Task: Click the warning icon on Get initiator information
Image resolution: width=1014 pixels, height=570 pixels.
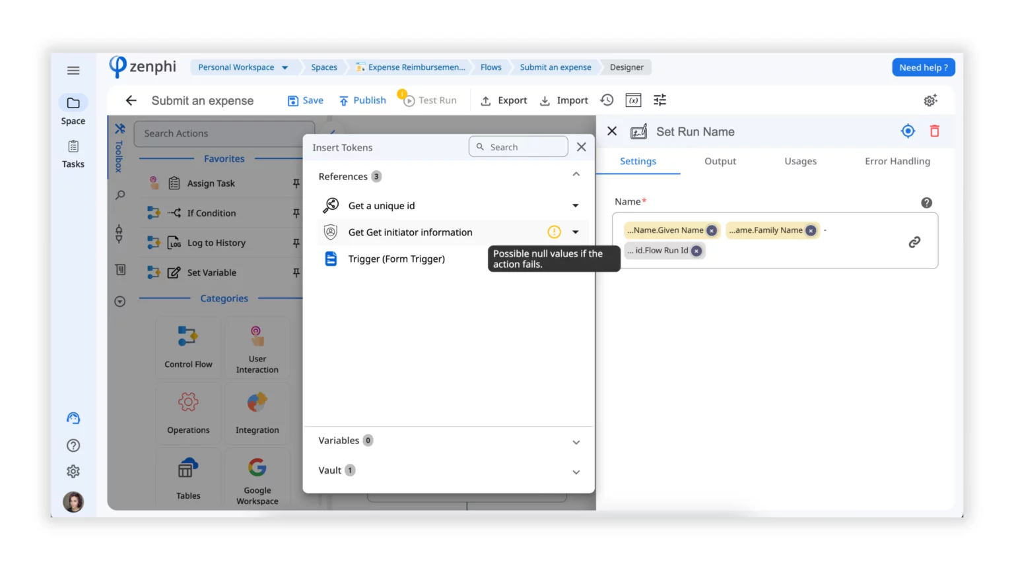Action: pyautogui.click(x=554, y=232)
